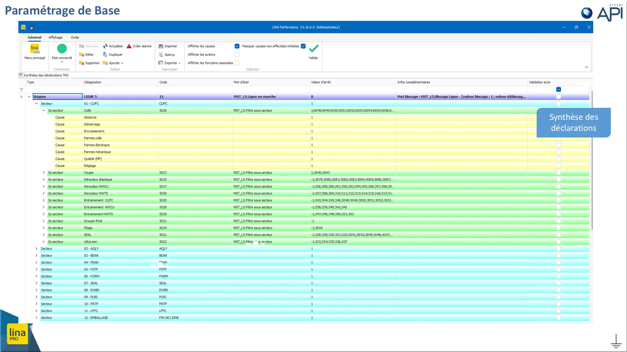Click the green Valider checkmark
This screenshot has height=352, width=627.
click(x=314, y=49)
